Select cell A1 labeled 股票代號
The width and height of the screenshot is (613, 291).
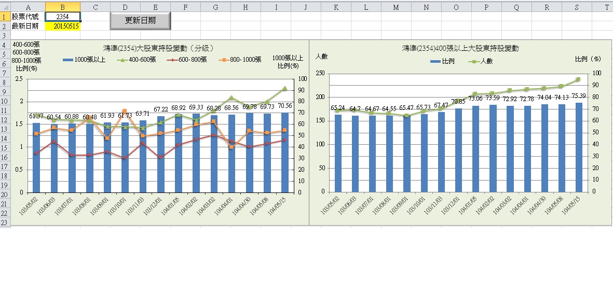click(28, 17)
